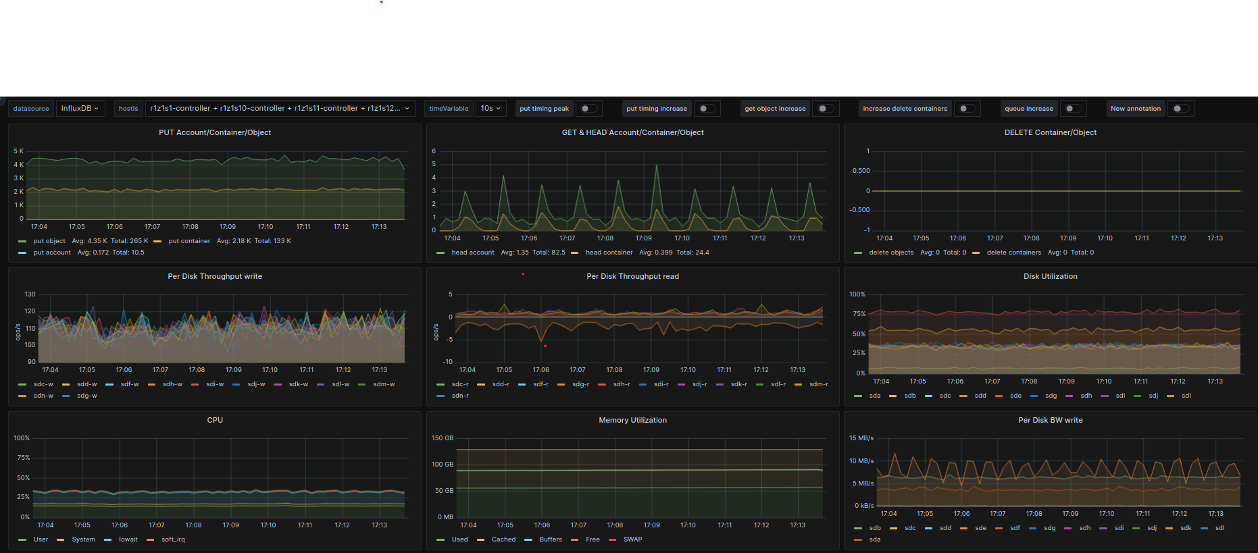Select the put object legend entry
Screen dimensions: 1258x553
click(49, 241)
